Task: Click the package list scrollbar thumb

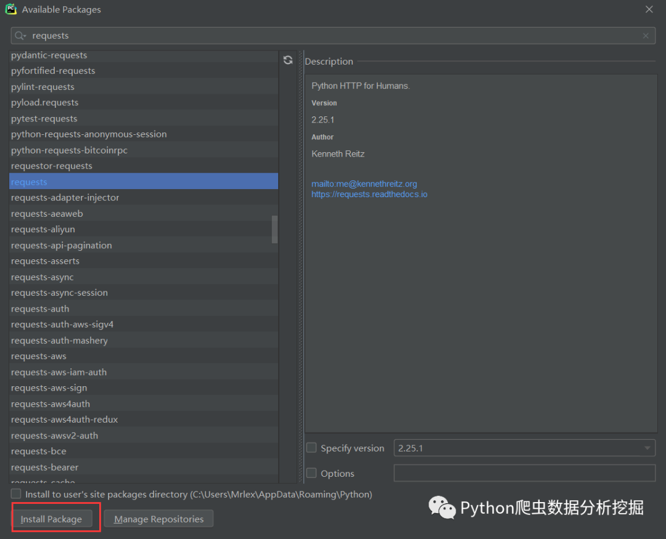Action: [275, 229]
